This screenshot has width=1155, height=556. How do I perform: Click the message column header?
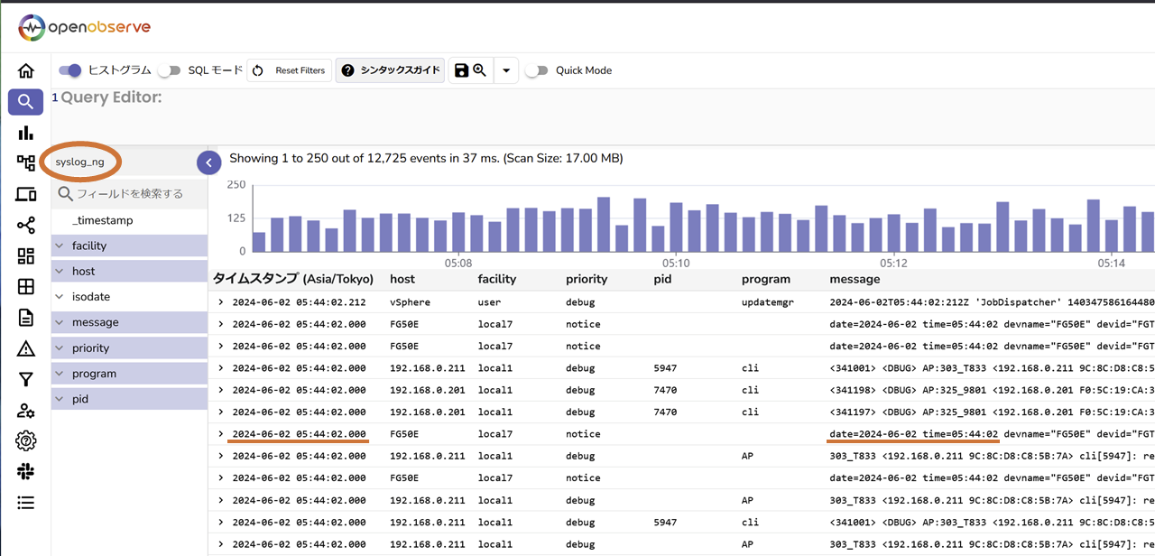[x=855, y=279]
